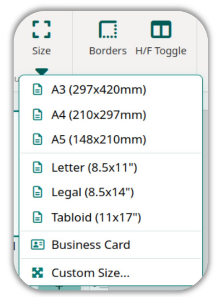Open the Custom Size... dialog
The height and width of the screenshot is (297, 215).
point(111,273)
